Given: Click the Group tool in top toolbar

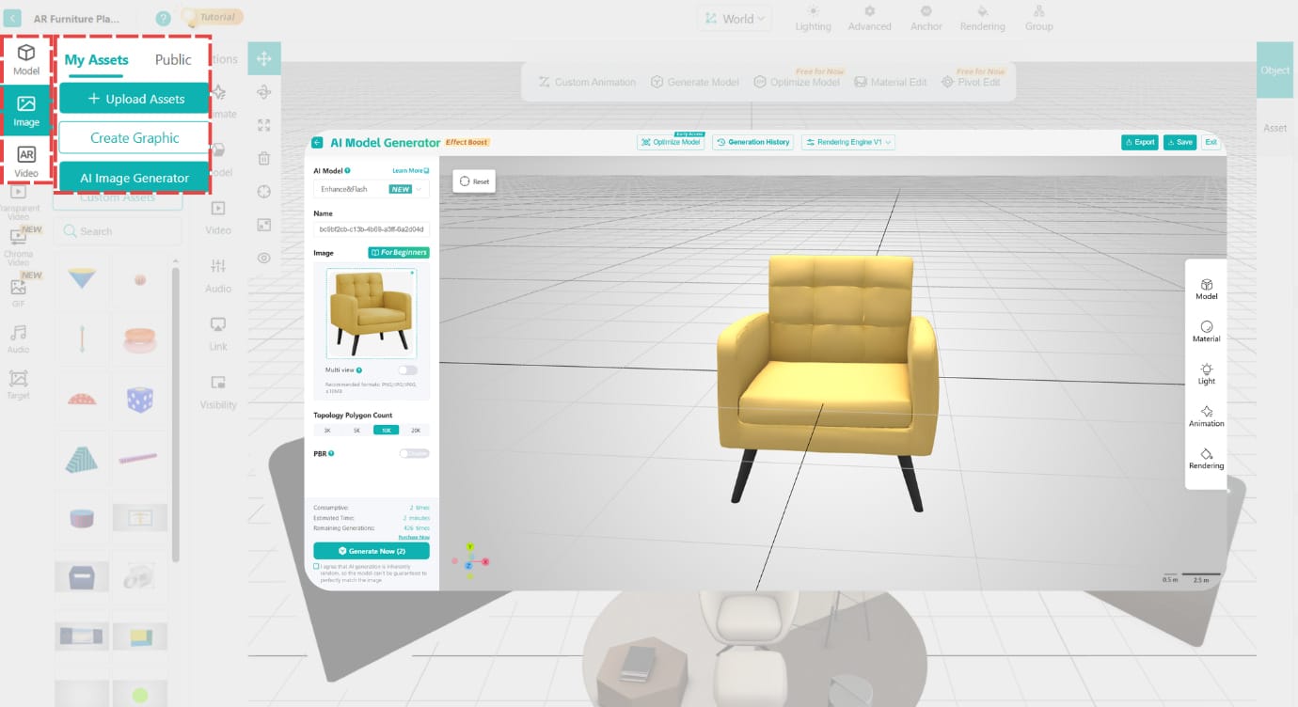Looking at the screenshot, I should pyautogui.click(x=1039, y=18).
